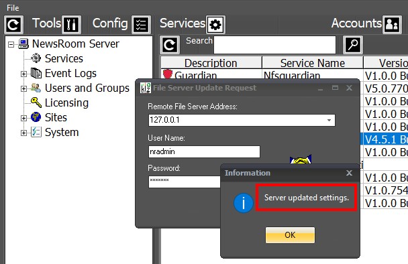Expand the System tree node
The height and width of the screenshot is (264, 408).
pyautogui.click(x=23, y=133)
